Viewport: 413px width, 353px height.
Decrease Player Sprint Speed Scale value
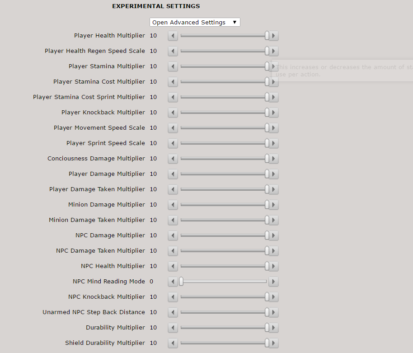point(173,143)
